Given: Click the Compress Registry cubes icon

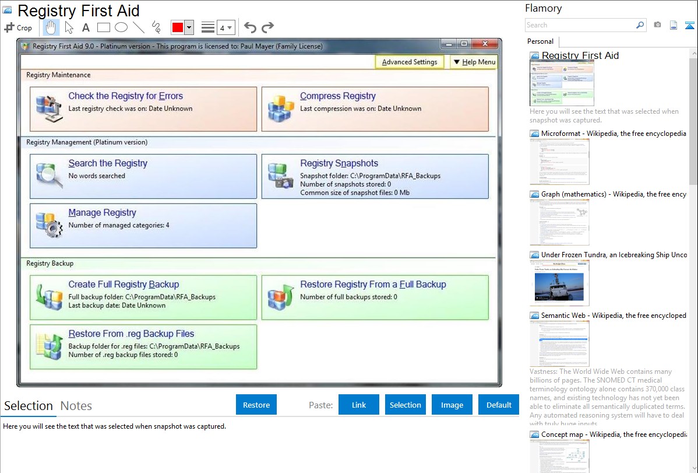Looking at the screenshot, I should click(x=280, y=108).
